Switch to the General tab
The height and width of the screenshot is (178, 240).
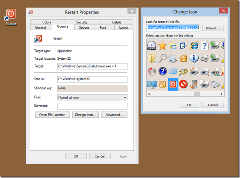[41, 28]
